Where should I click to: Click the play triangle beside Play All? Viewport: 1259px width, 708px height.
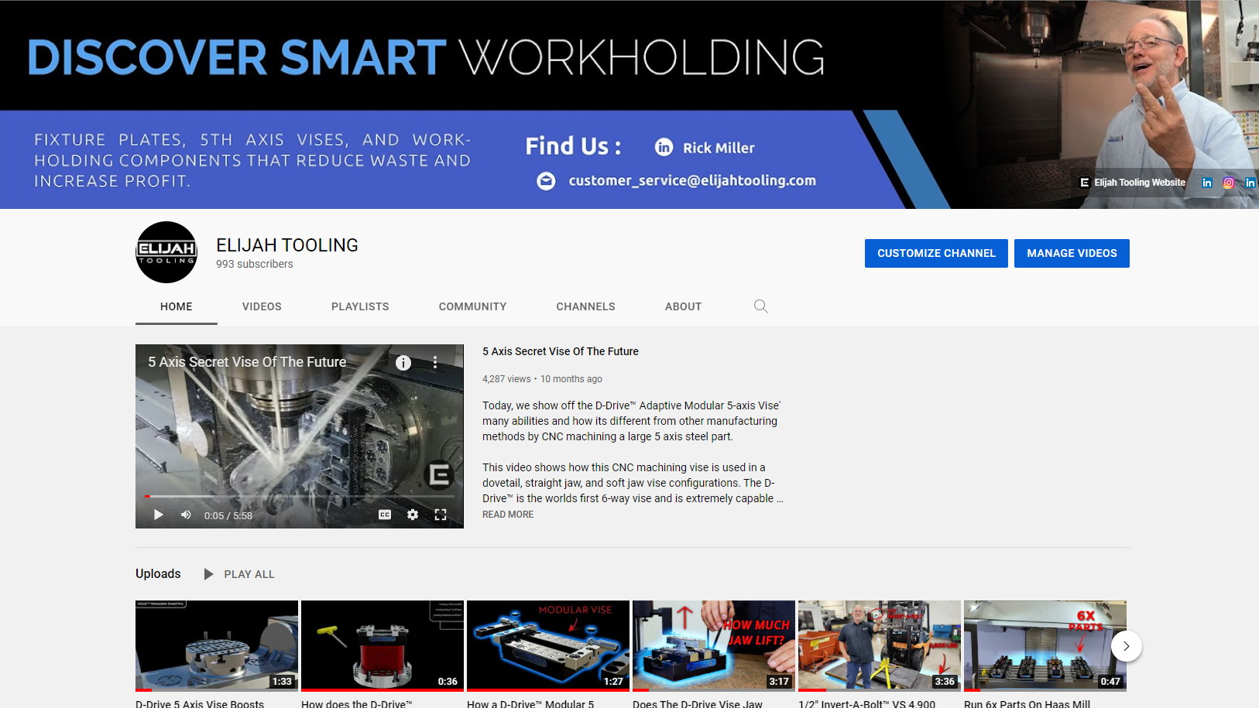pos(208,574)
